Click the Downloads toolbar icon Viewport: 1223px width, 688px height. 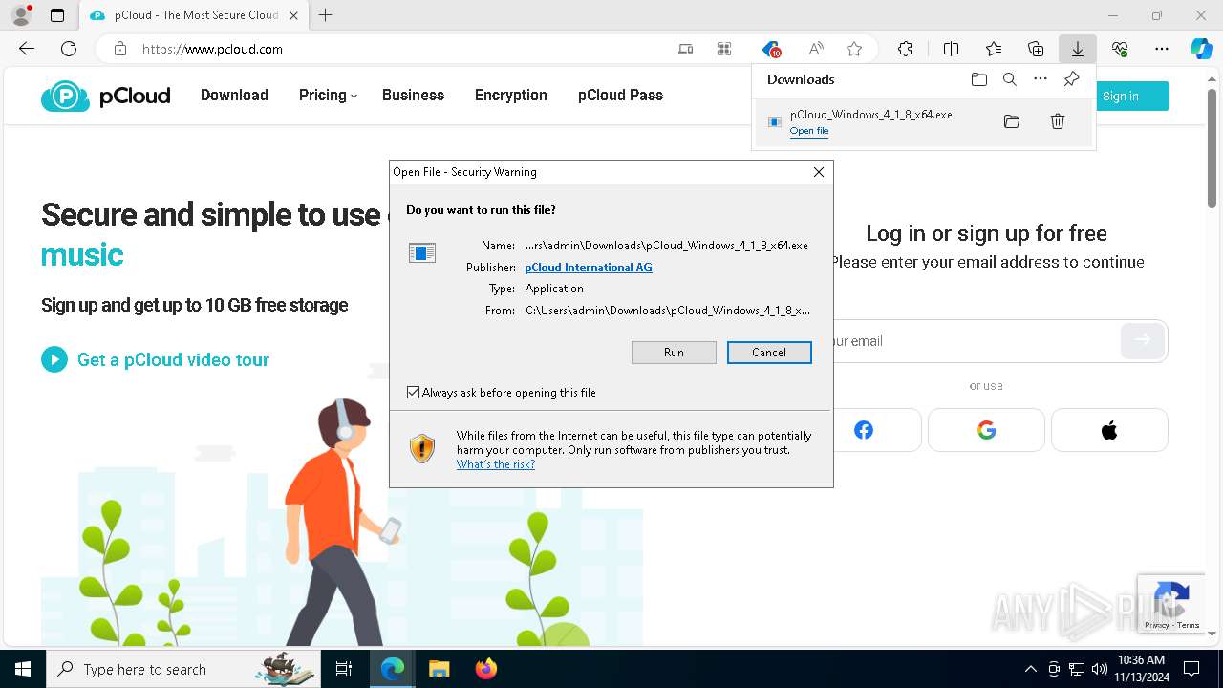point(1077,49)
